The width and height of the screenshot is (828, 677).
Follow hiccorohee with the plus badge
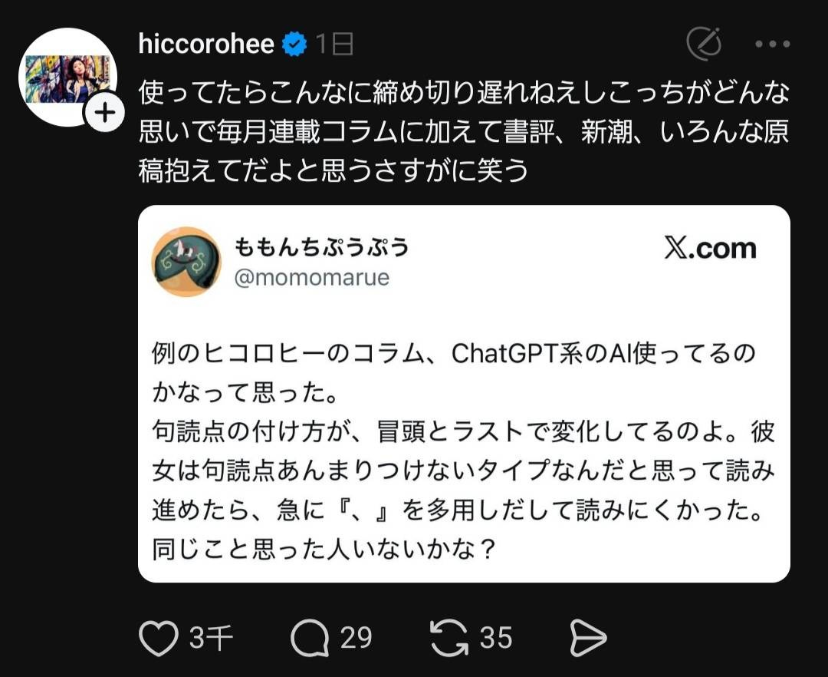(105, 113)
